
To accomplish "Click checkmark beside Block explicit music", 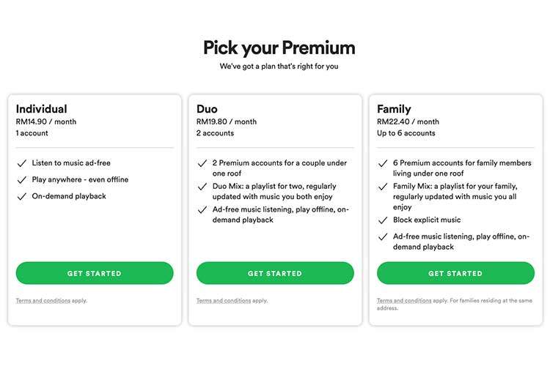I will click(x=382, y=220).
